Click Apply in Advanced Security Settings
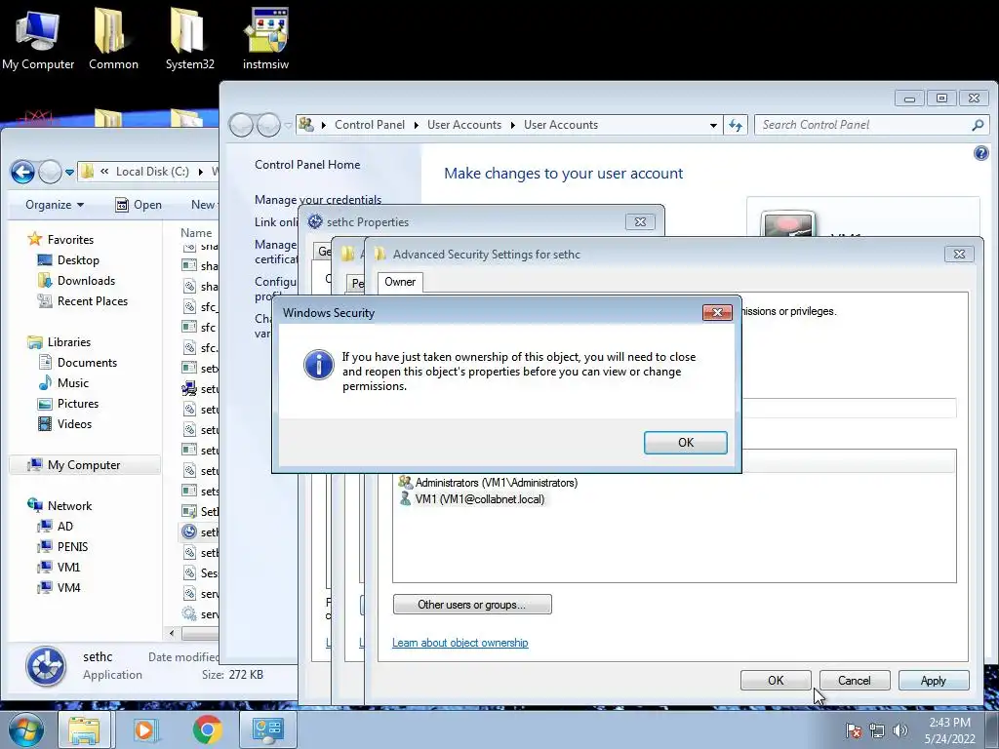 click(933, 680)
